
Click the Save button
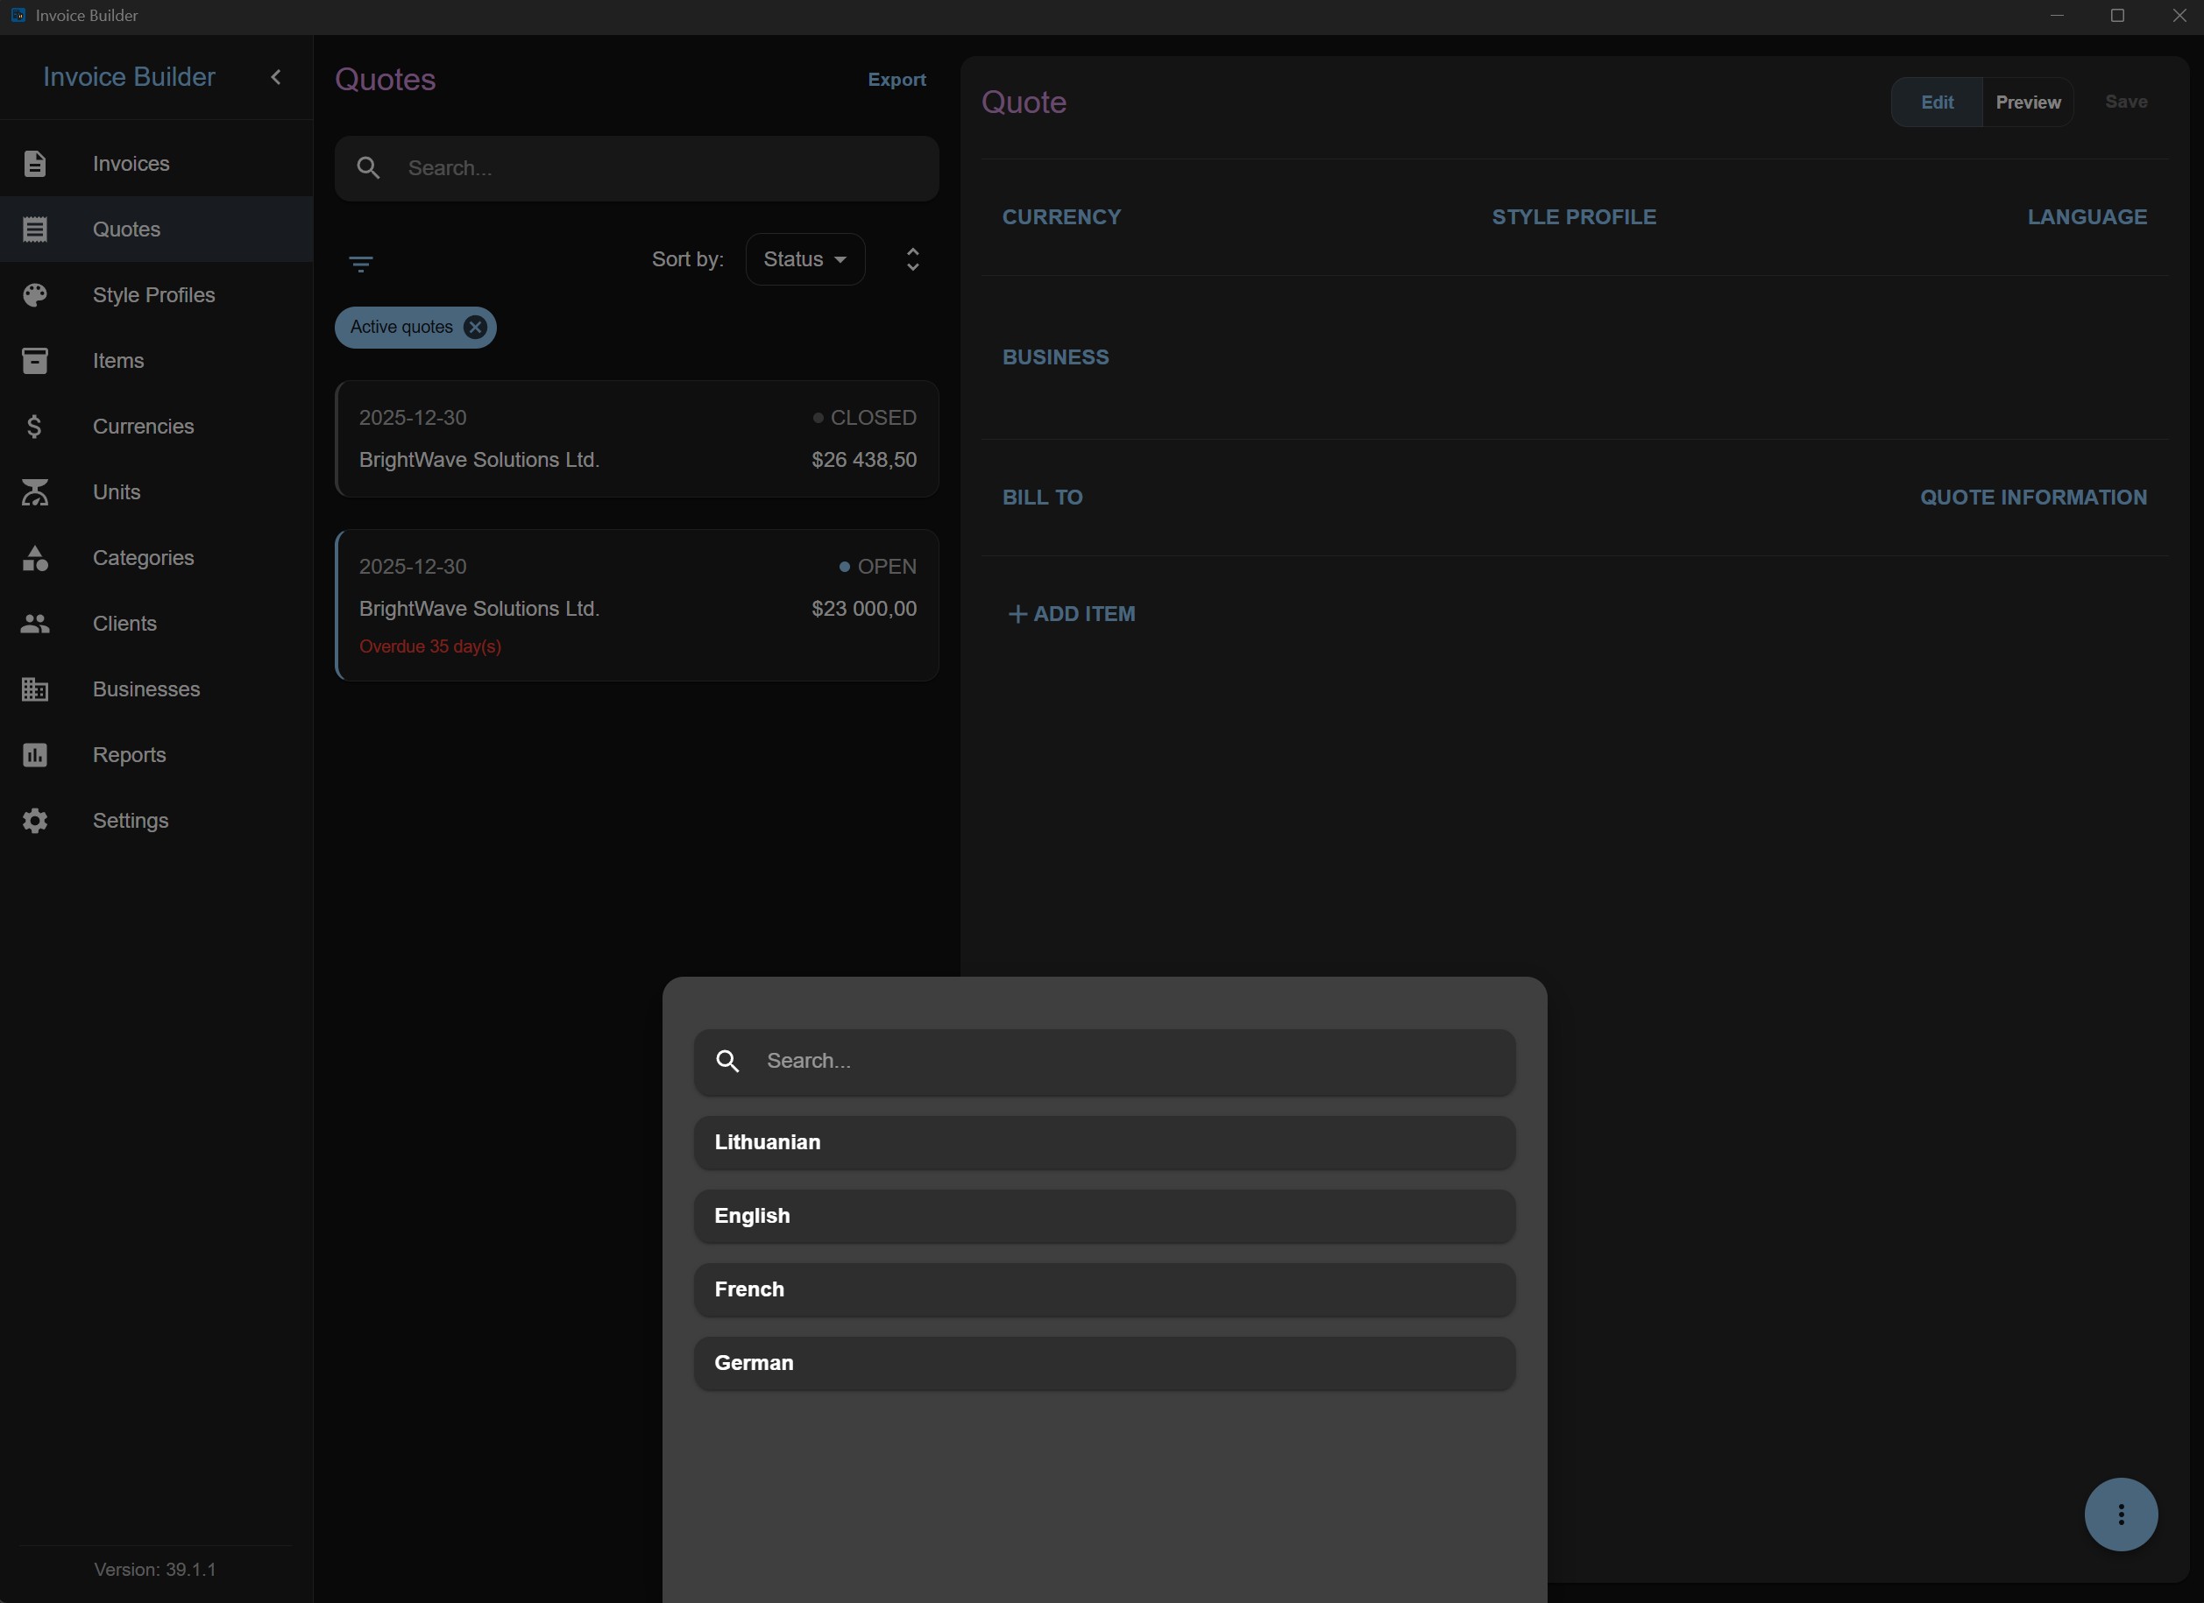point(2125,102)
